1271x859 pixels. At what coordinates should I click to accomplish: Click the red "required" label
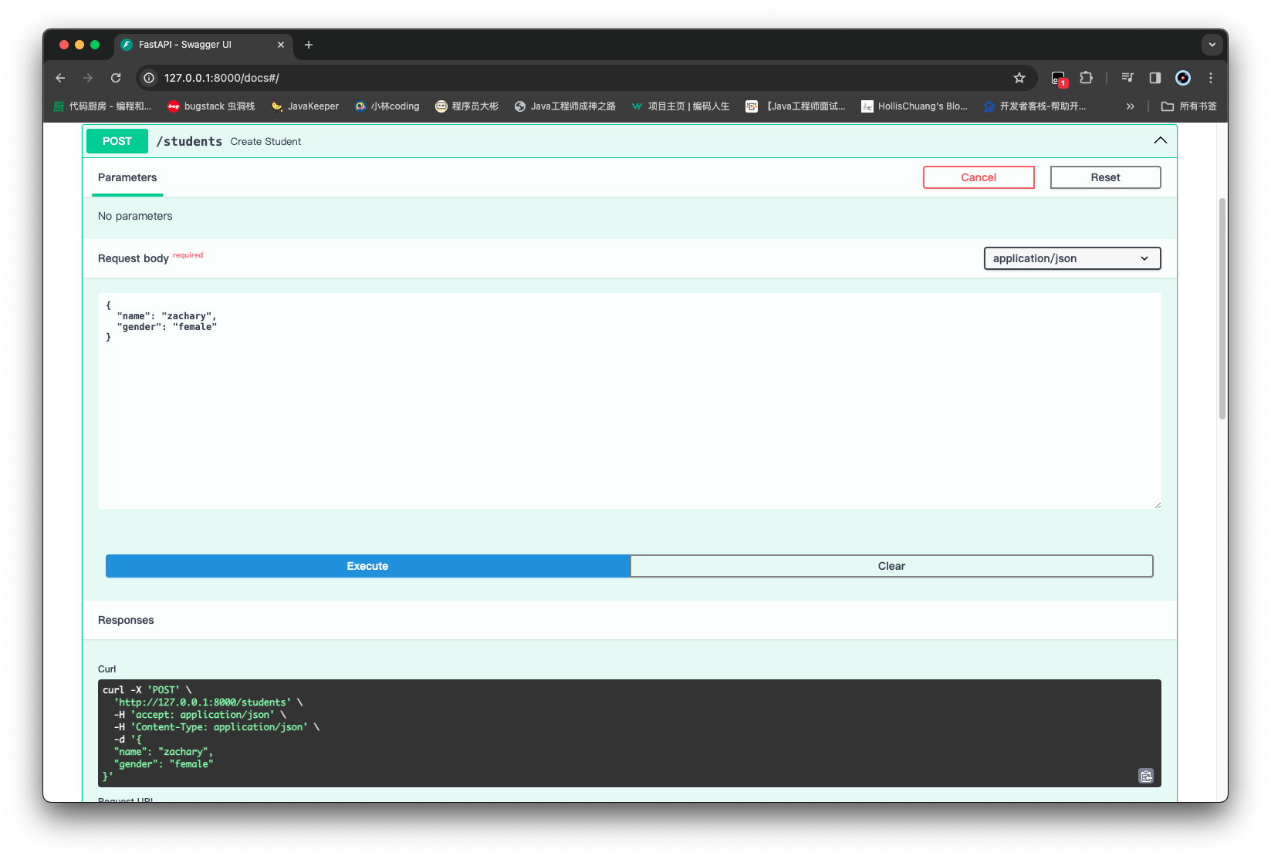[x=188, y=255]
